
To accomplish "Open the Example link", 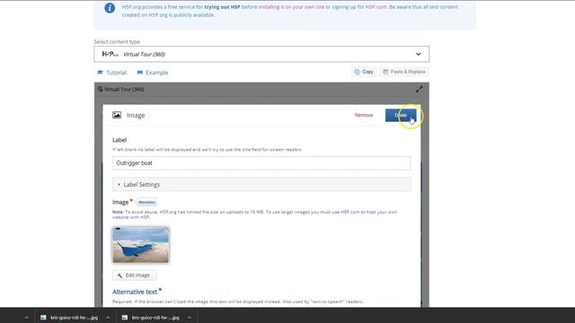I will [153, 73].
